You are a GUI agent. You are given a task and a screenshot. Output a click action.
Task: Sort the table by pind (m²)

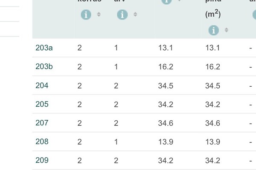pos(226,30)
